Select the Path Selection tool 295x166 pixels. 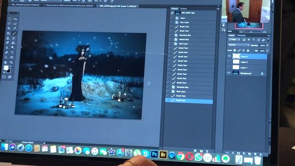pos(6,57)
